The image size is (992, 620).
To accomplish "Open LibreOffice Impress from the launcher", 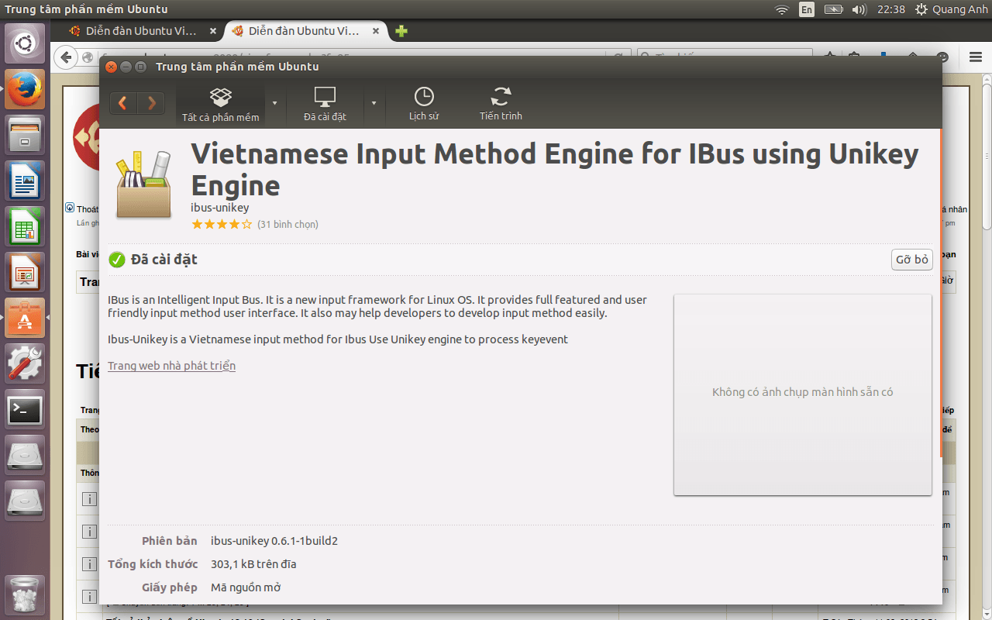I will coord(25,273).
